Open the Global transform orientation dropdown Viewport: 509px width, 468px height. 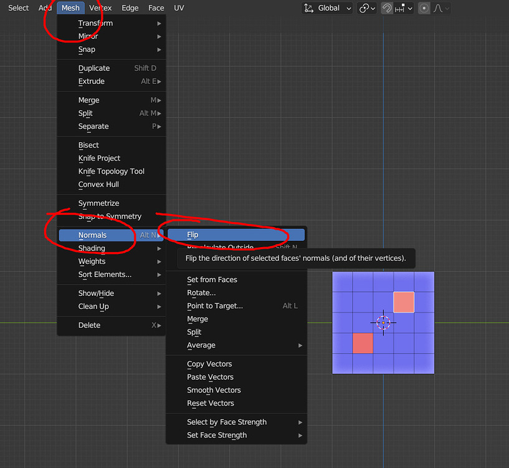(329, 8)
